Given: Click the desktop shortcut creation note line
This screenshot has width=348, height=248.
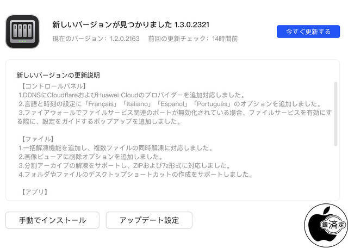Looking at the screenshot, I should (x=135, y=174).
